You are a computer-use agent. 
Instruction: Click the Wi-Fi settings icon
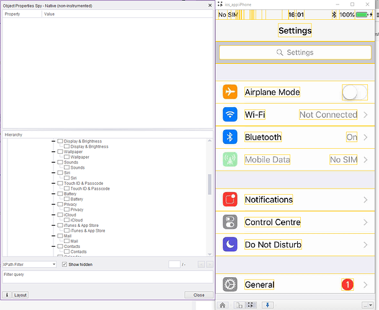pos(231,115)
